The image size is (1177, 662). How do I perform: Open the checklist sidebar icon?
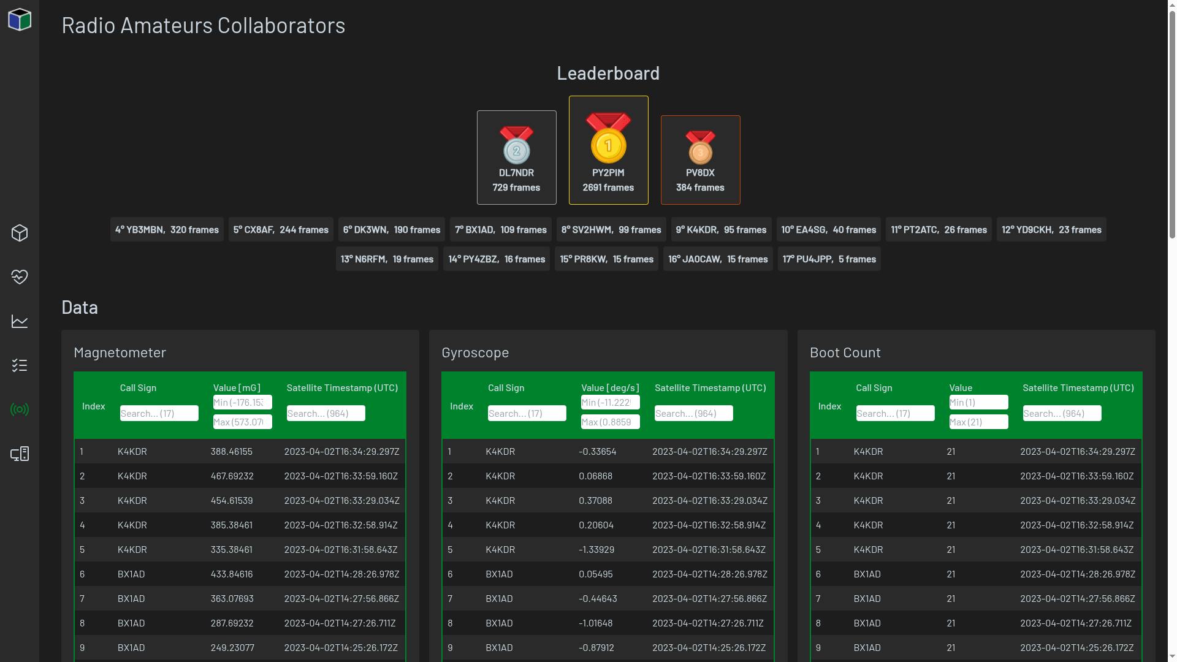[20, 365]
